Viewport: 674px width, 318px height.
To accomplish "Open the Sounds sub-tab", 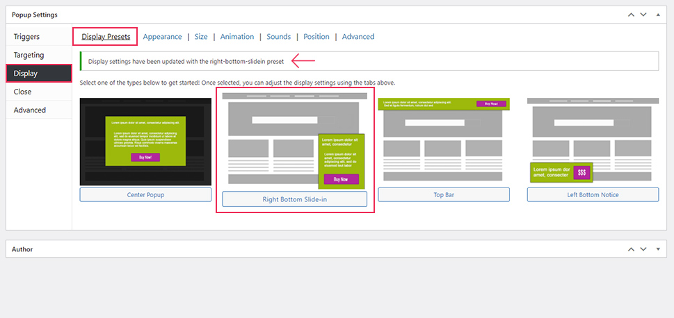I will pos(279,37).
